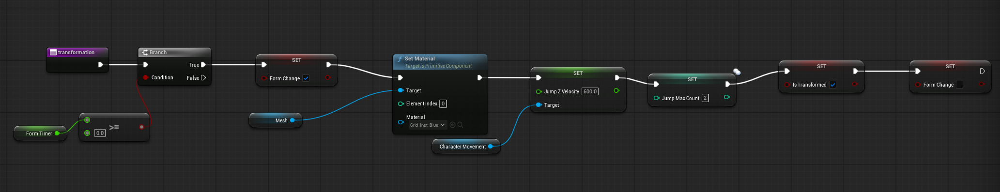Uncheck the Is Transformed checkbox
This screenshot has height=192, width=1000.
point(832,85)
